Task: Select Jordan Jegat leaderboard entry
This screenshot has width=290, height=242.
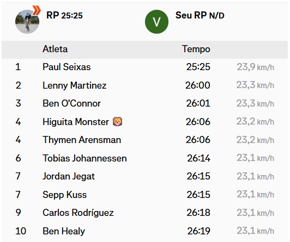Action: (69, 176)
